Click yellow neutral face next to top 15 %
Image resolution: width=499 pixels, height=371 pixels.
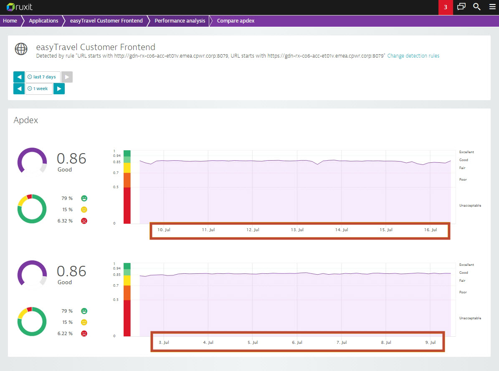coord(84,209)
